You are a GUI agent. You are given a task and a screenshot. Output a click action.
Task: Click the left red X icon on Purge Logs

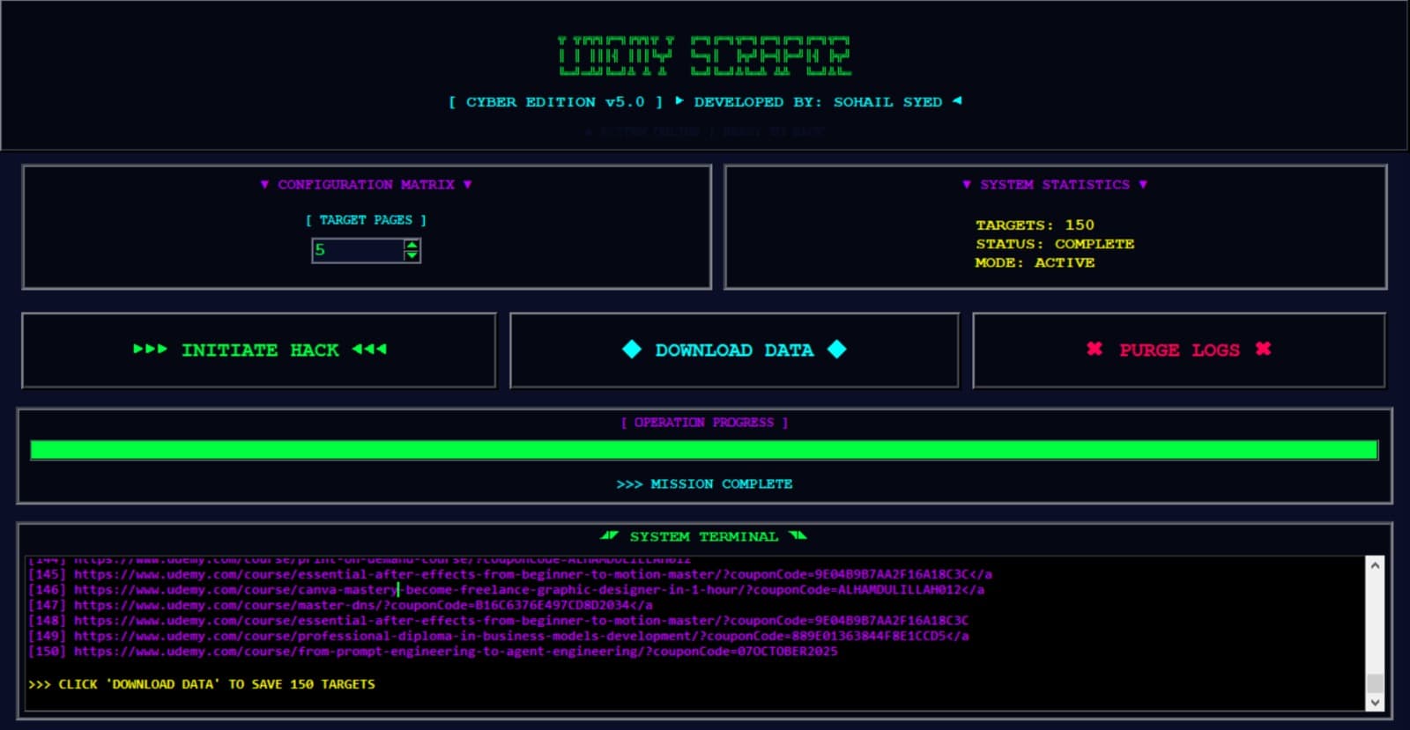pyautogui.click(x=1095, y=349)
